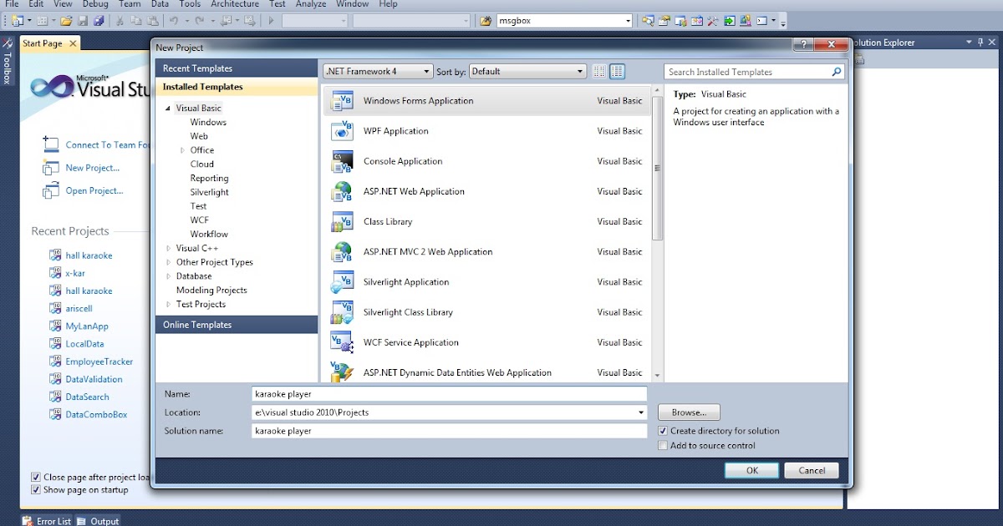1003x526 pixels.
Task: Click the template list vertical scrollbar thumb
Action: (x=657, y=167)
